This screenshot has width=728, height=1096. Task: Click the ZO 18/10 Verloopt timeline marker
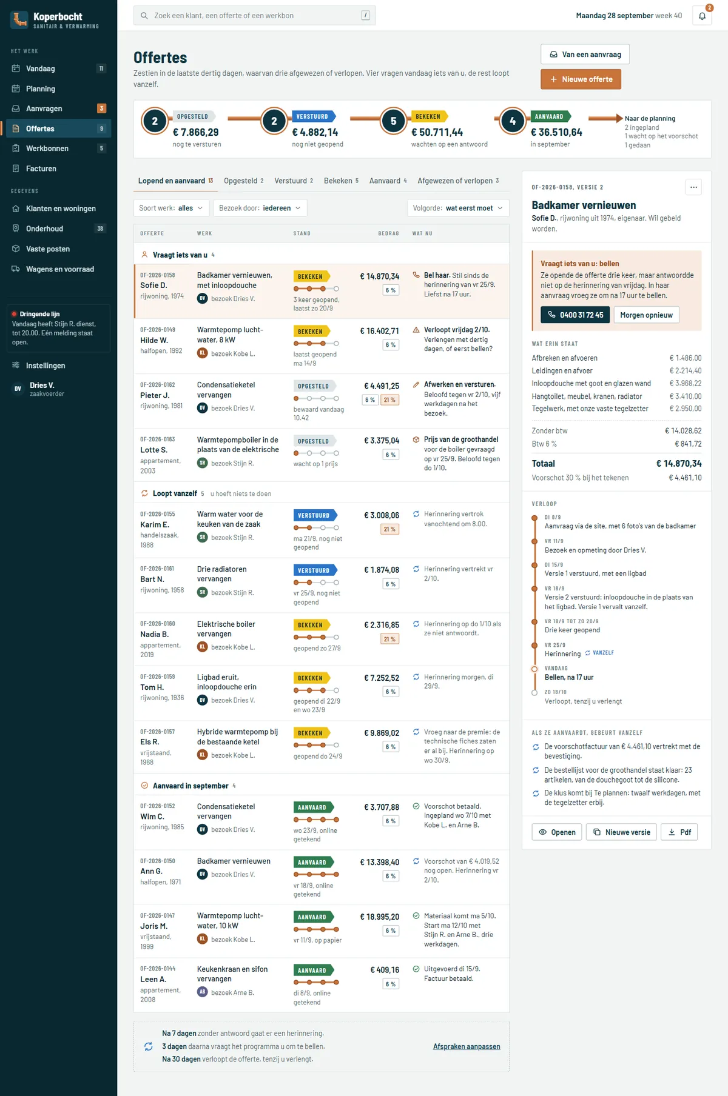[x=534, y=692]
